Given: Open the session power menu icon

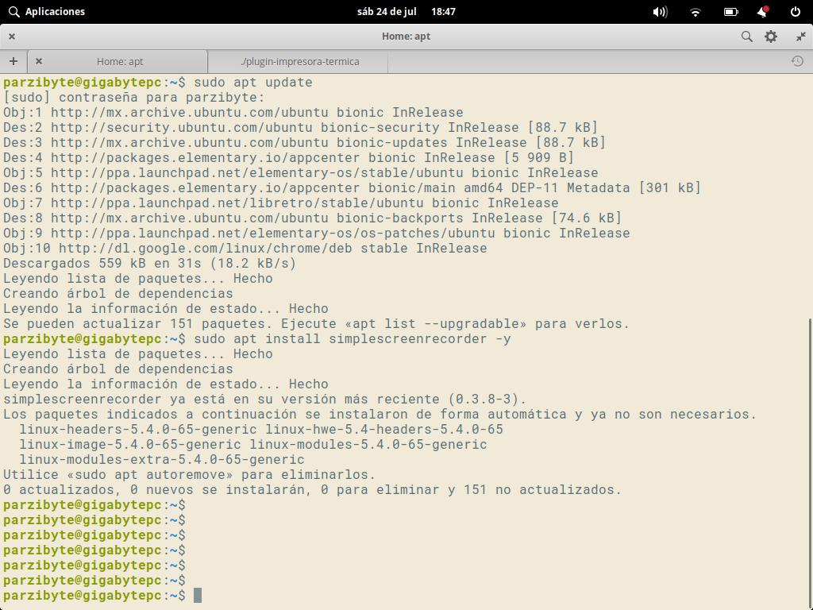Looking at the screenshot, I should 796,11.
